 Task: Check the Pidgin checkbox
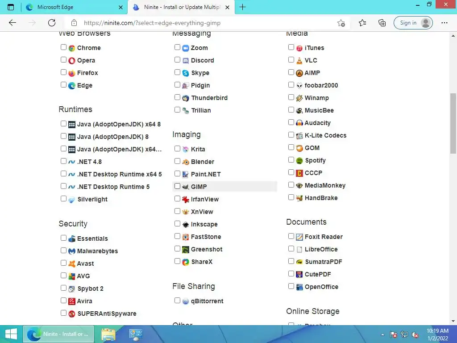pyautogui.click(x=177, y=84)
